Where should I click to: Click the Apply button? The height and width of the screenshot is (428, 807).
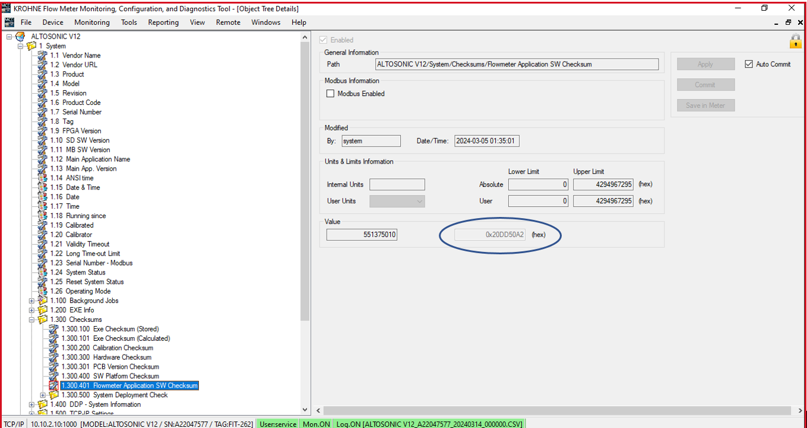click(705, 64)
